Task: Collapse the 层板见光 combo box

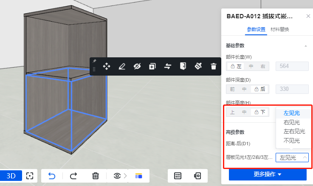Action: (x=292, y=158)
